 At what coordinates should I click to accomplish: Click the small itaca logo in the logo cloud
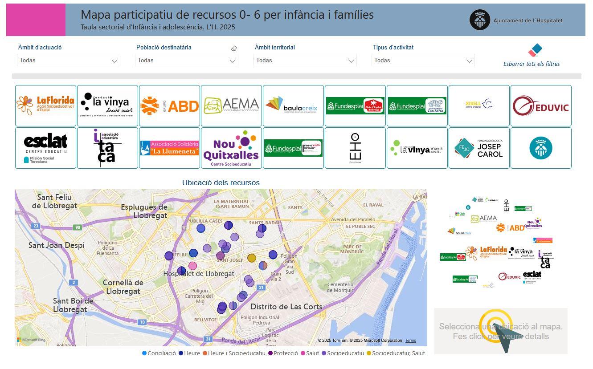[x=545, y=260]
